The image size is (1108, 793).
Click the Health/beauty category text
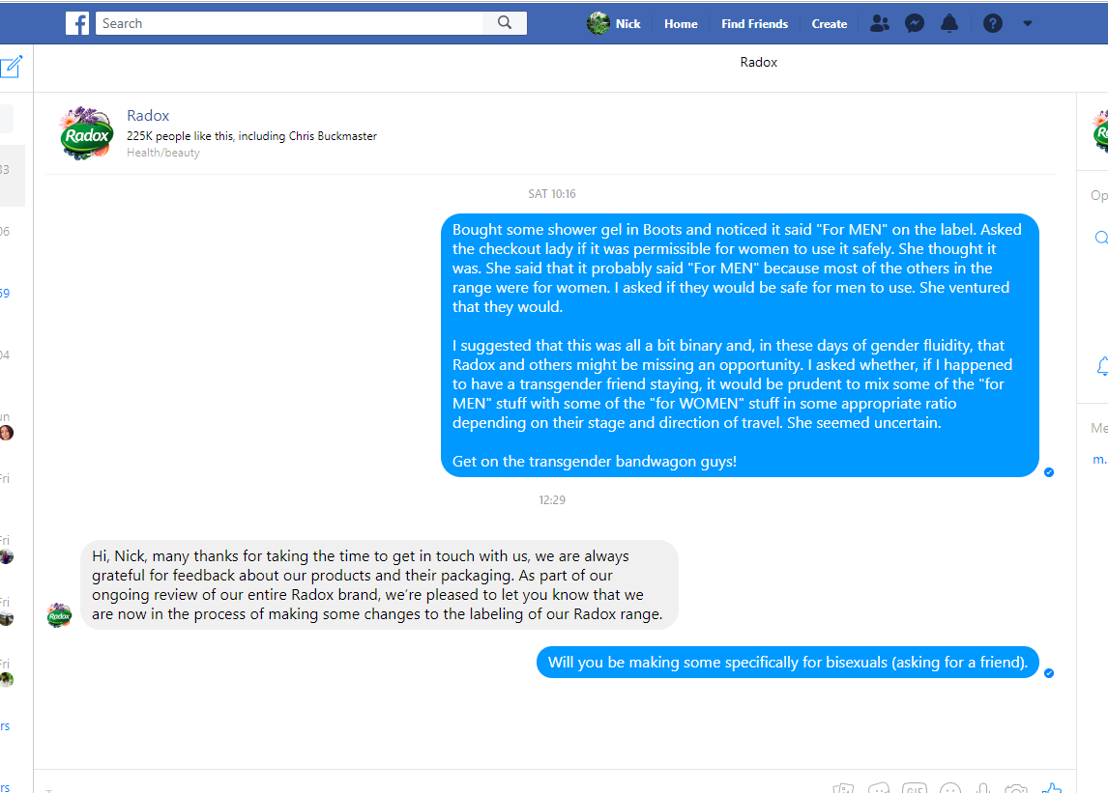click(163, 153)
